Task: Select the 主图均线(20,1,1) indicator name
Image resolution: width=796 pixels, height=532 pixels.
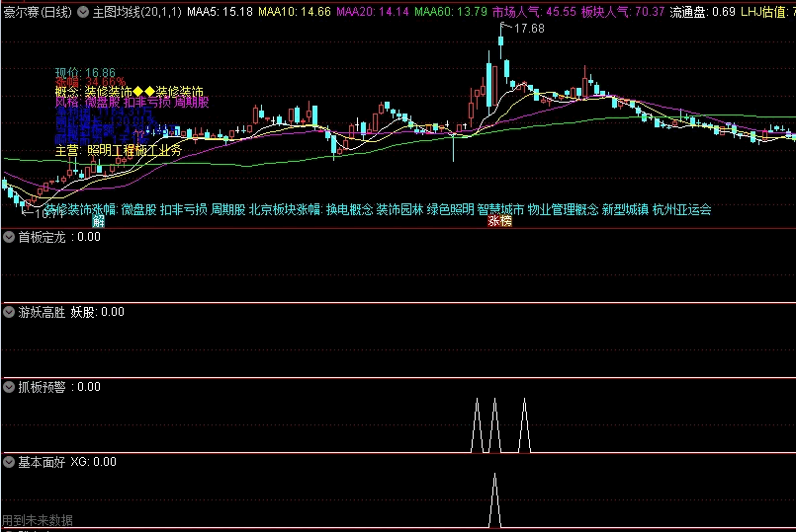Action: pyautogui.click(x=136, y=12)
